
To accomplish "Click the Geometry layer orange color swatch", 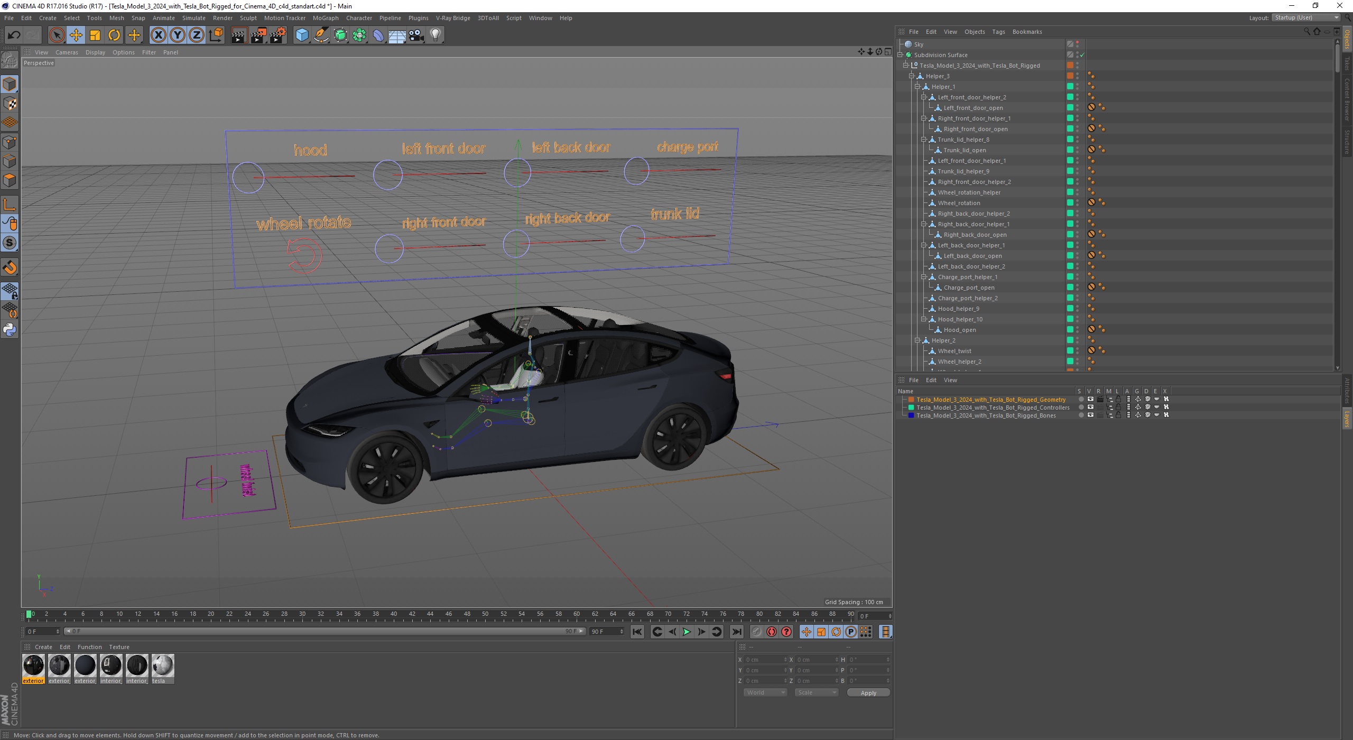I will 911,400.
